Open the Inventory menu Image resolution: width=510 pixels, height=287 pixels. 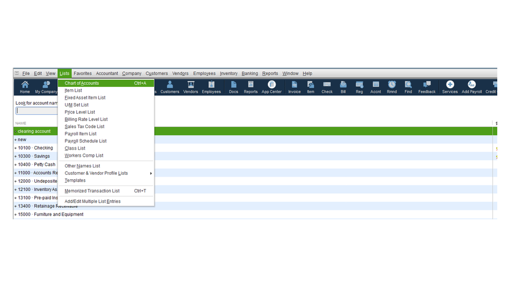click(x=228, y=73)
